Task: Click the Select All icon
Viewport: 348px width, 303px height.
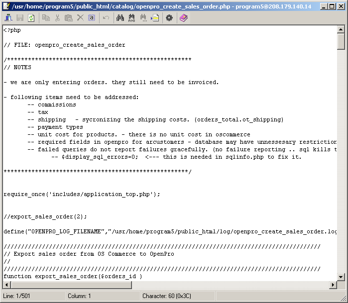Action: (x=92, y=18)
